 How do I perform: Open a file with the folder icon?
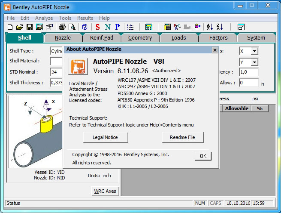tap(20, 27)
